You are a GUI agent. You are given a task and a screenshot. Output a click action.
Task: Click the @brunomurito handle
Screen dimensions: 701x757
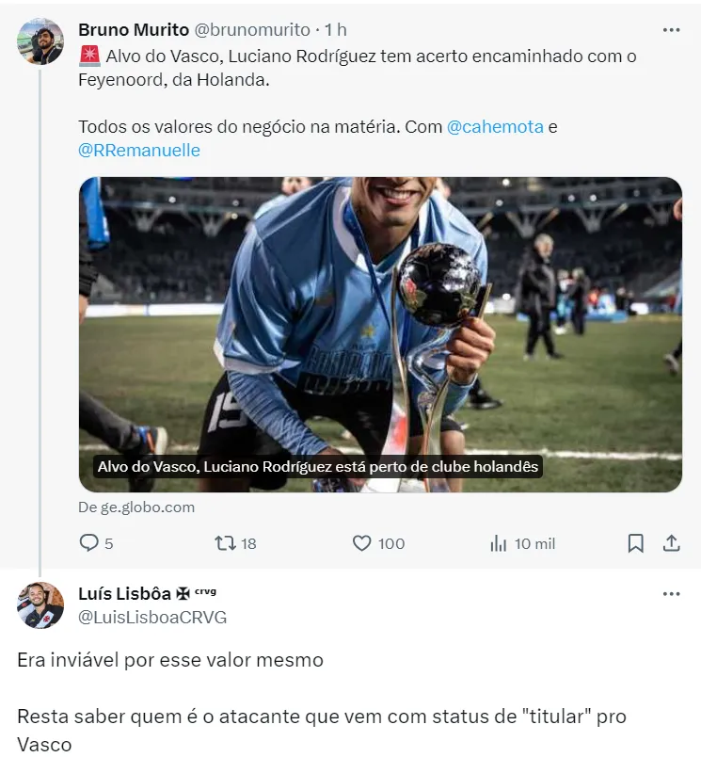point(252,30)
